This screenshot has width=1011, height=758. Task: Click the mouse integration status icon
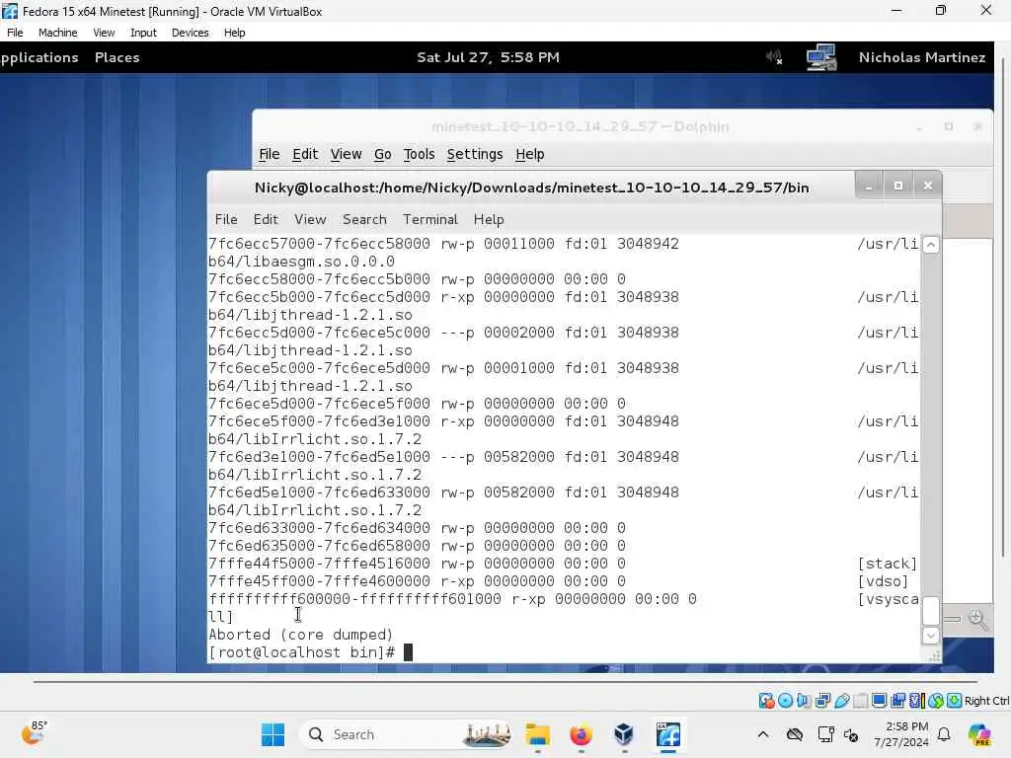936,701
